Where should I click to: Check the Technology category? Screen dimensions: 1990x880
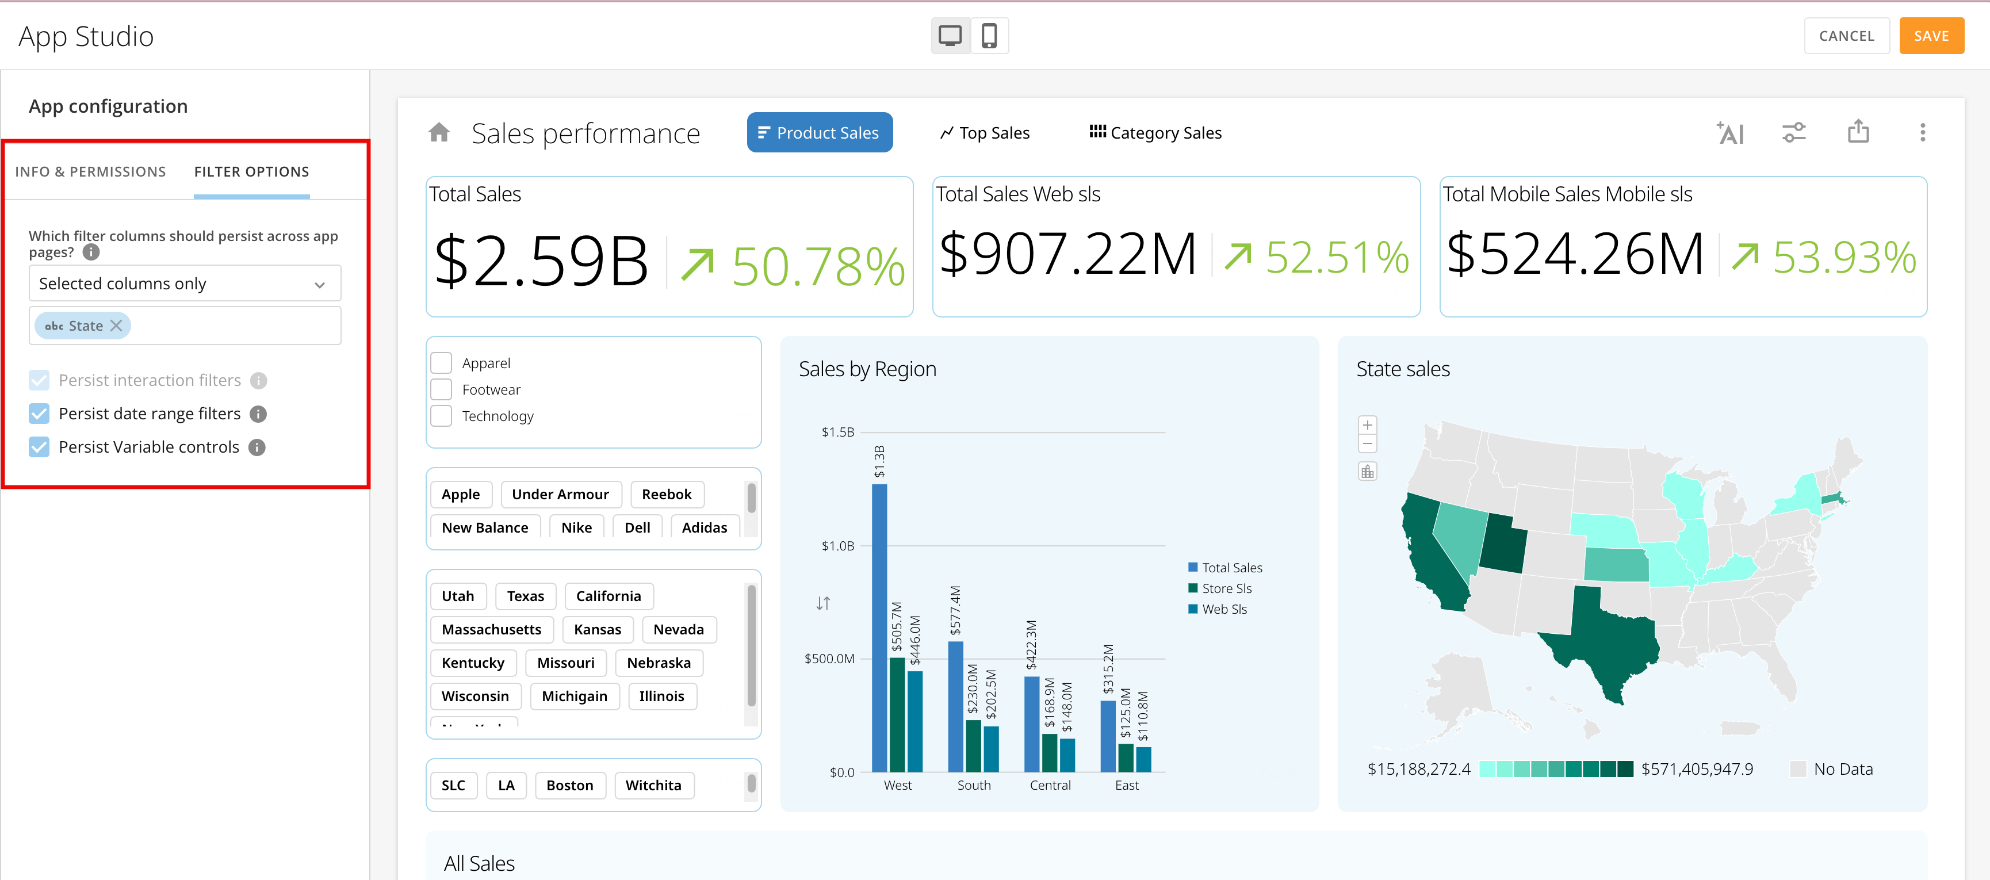tap(441, 416)
